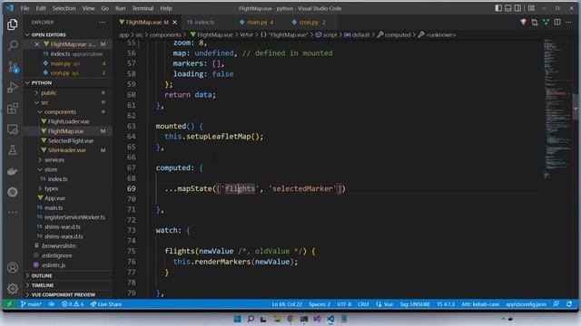Start Live Share from status bar
The height and width of the screenshot is (326, 581).
[106, 304]
